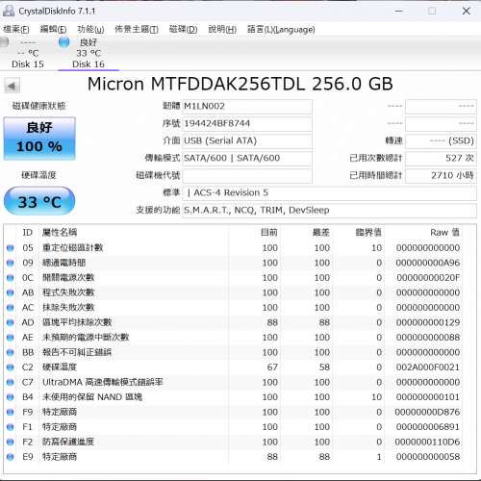
Task: Click the previous disk arrow button
Action: pos(12,86)
